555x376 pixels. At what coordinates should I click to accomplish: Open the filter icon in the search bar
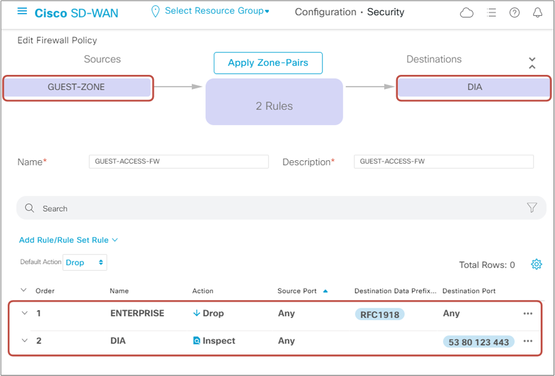pos(531,208)
